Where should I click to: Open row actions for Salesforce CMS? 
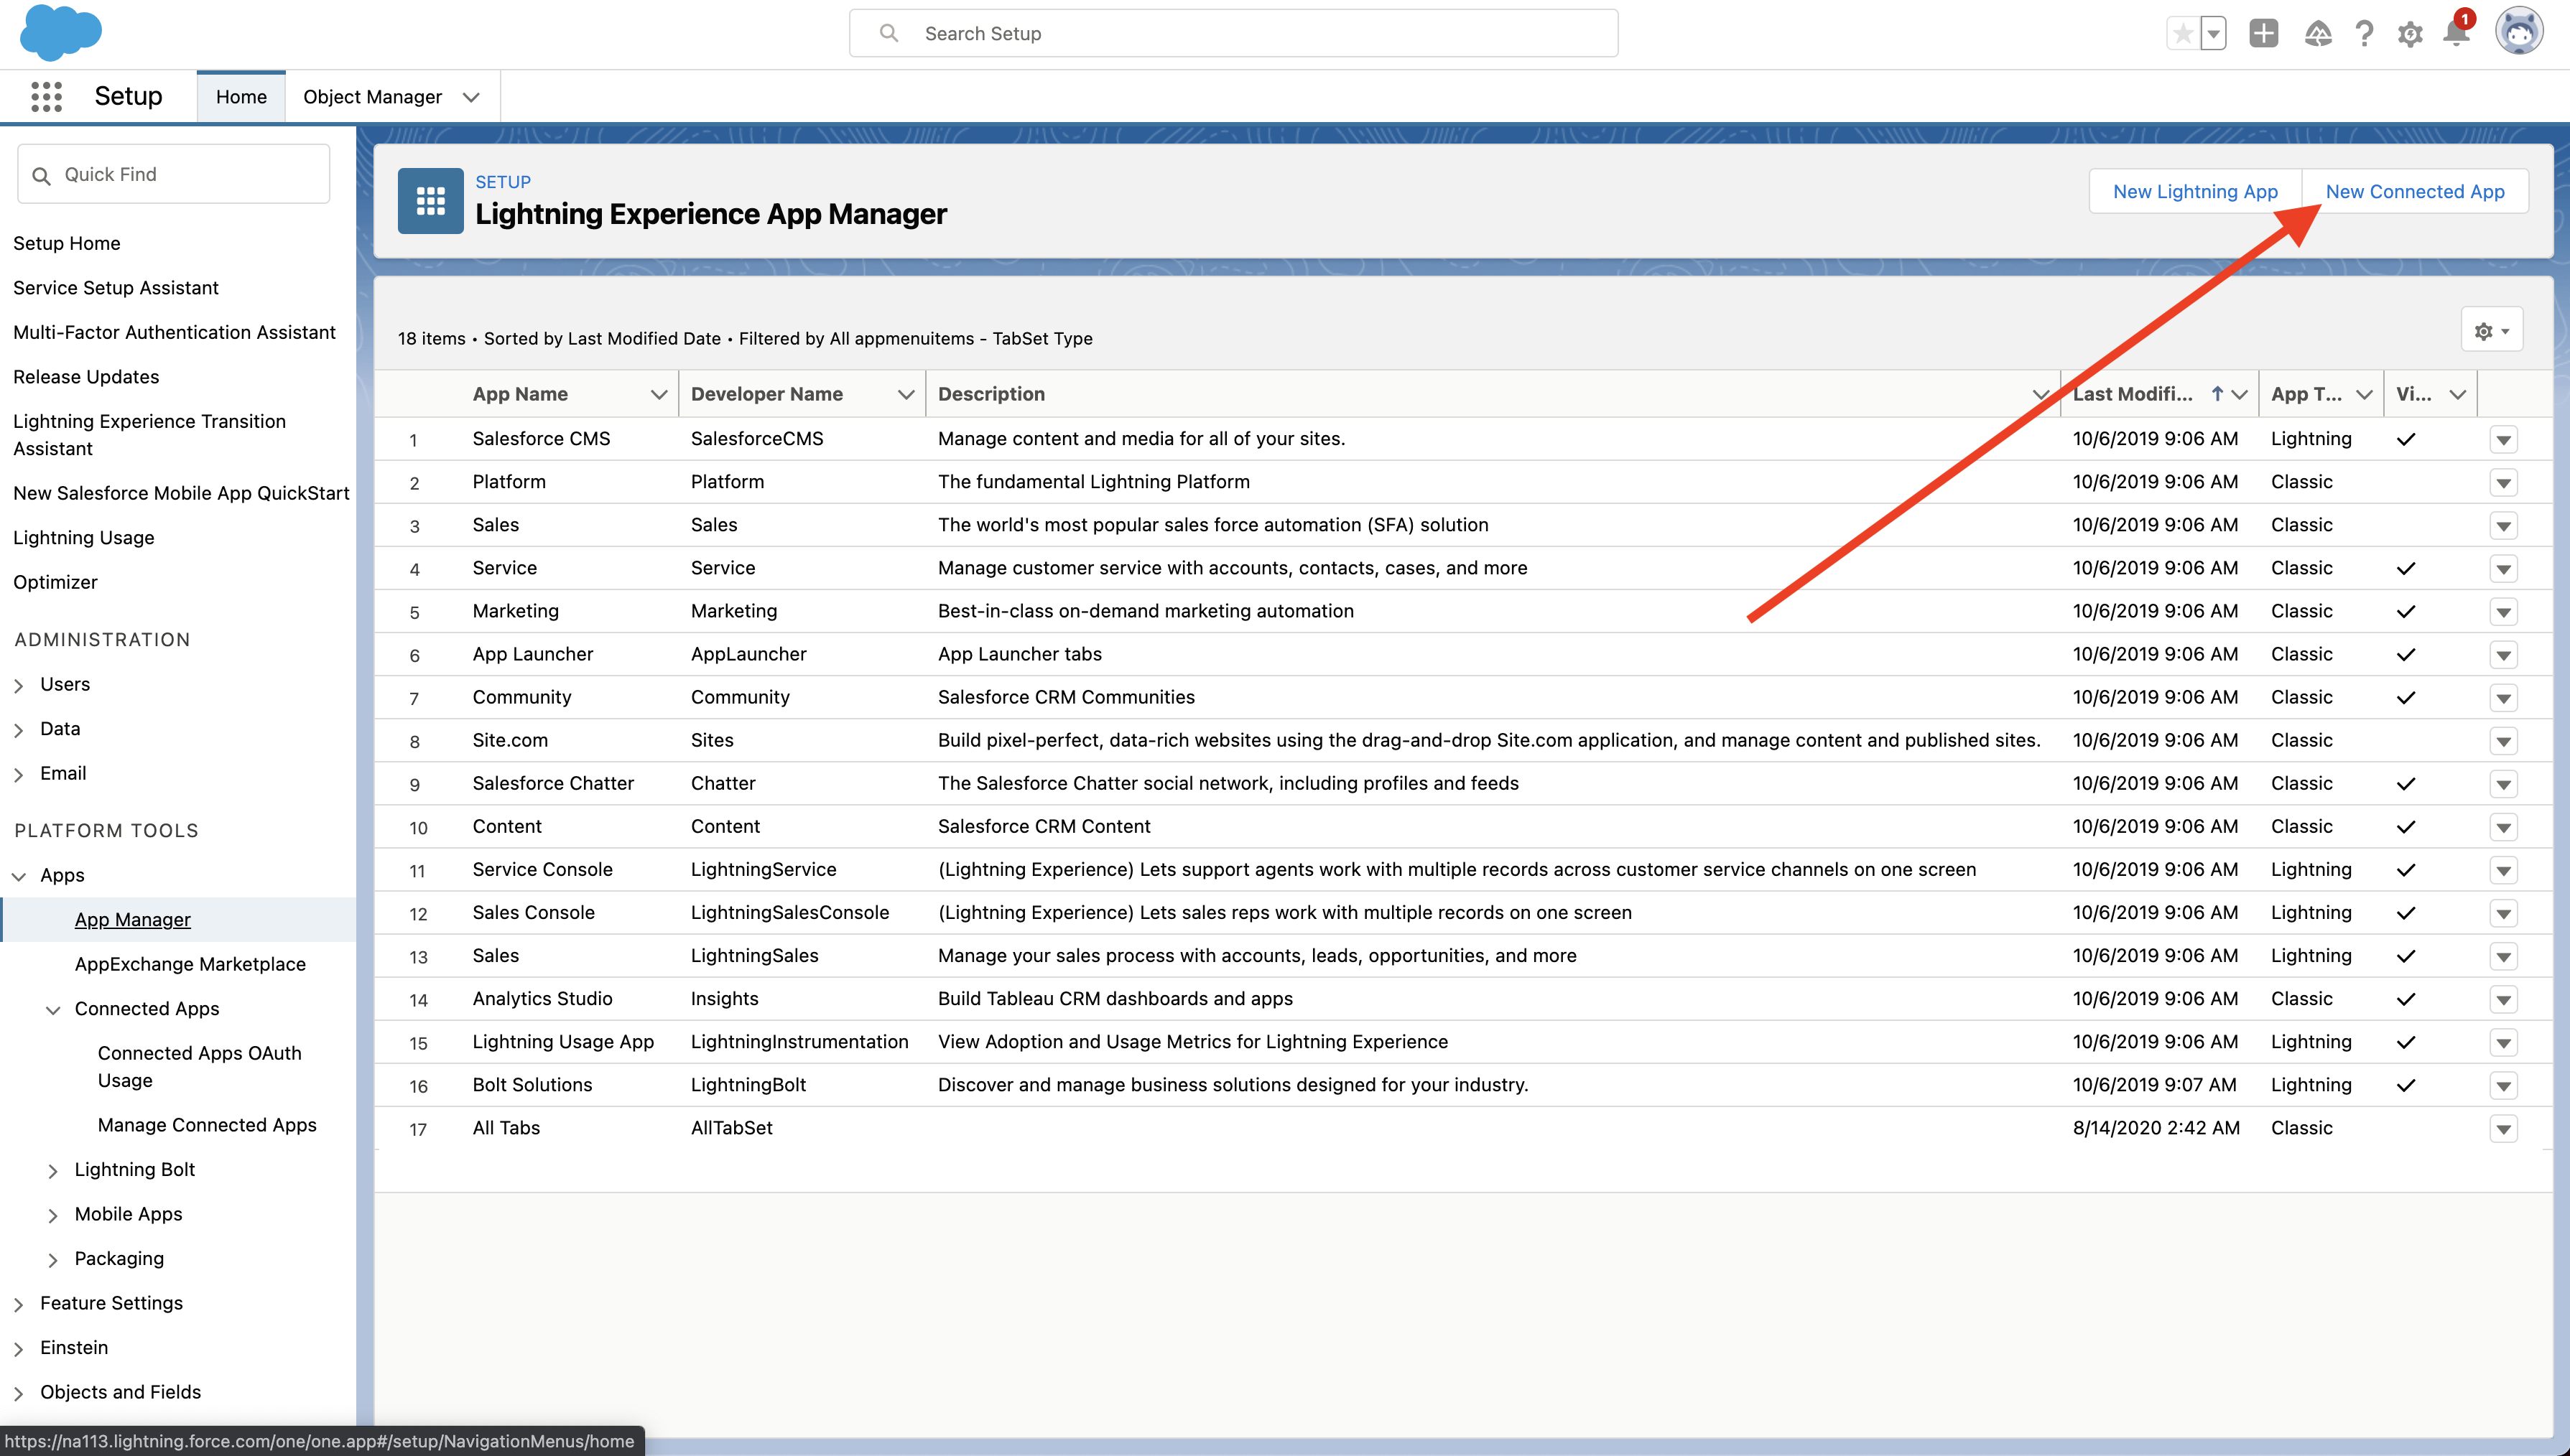2503,439
